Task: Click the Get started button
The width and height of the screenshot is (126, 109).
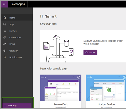Action: point(90,52)
